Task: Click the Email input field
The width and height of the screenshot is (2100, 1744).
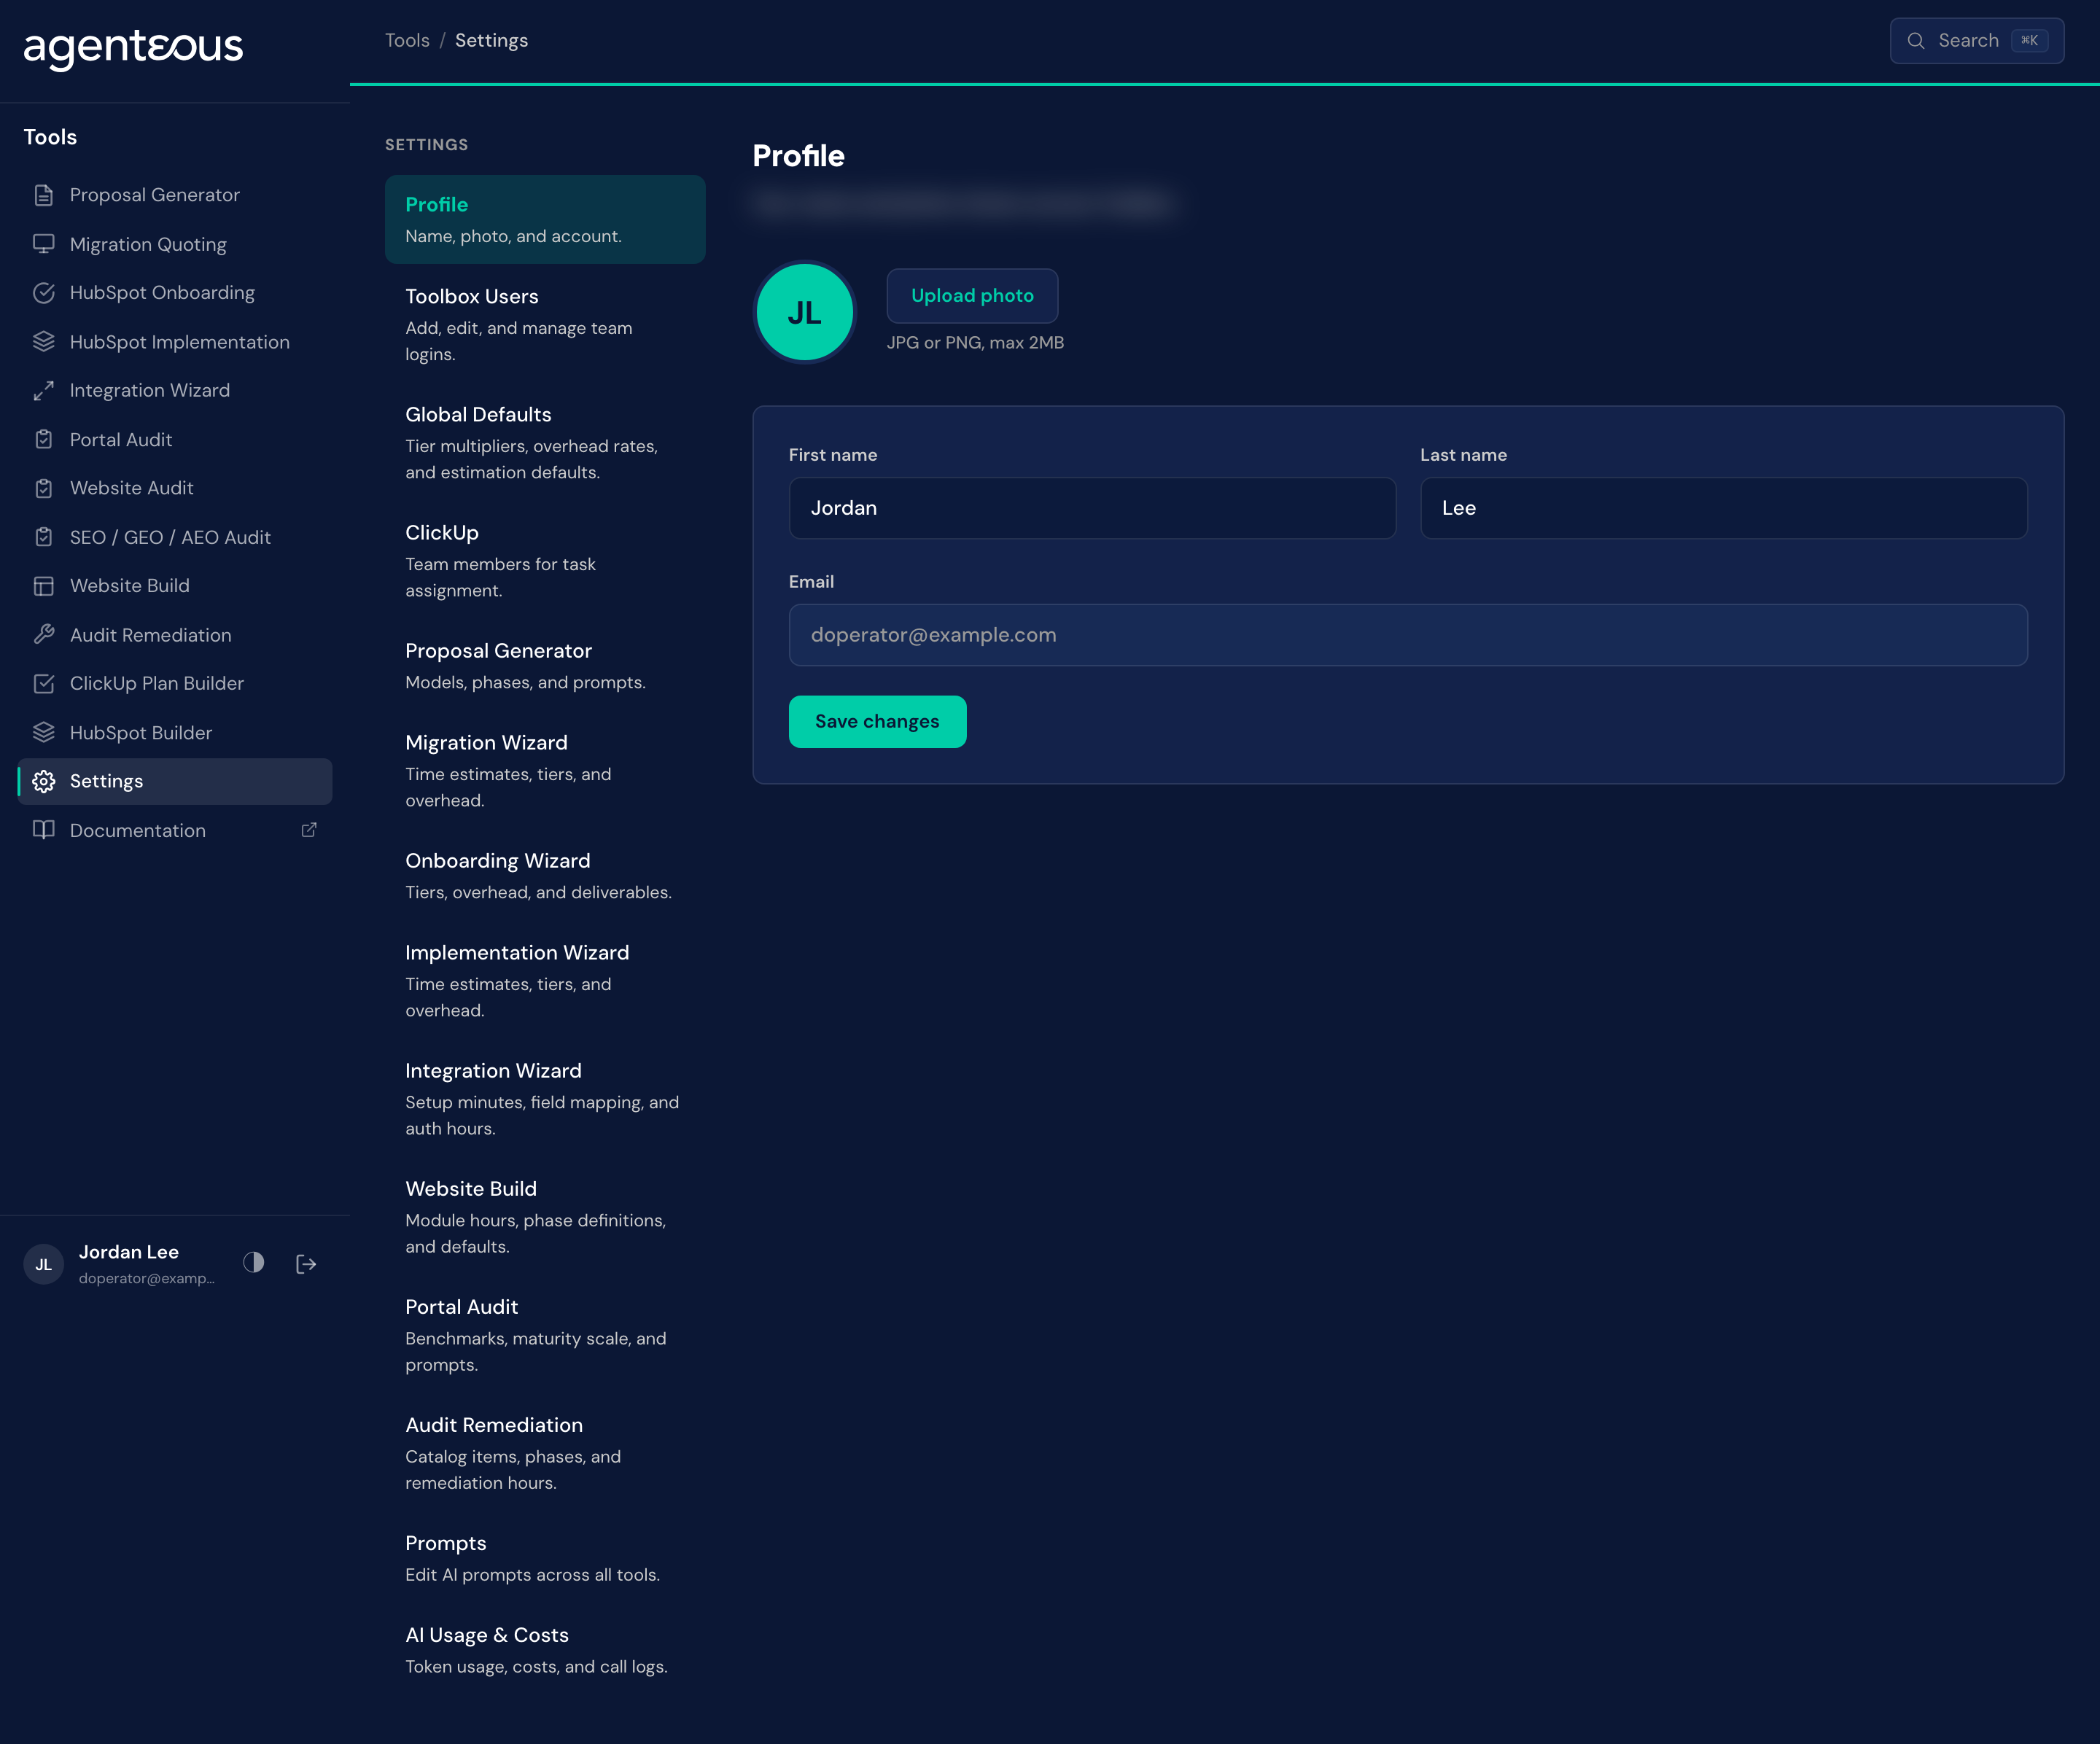Action: (x=1408, y=635)
